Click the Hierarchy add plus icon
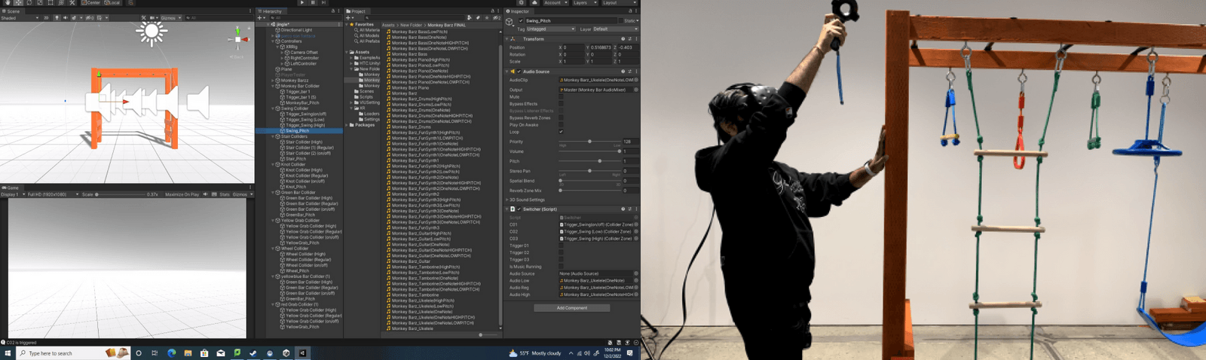1206x360 pixels. pyautogui.click(x=260, y=17)
